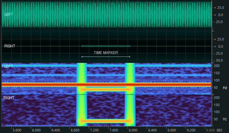
Task: Jump to 8.400 on the time ruler
Action: (152, 130)
